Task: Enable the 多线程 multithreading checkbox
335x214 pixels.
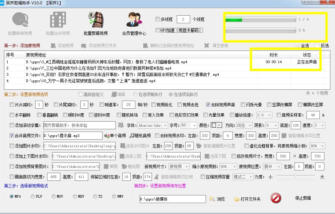Action: coord(158,19)
